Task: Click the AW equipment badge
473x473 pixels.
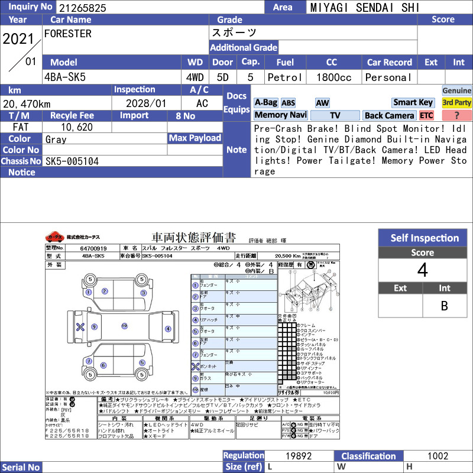Action: (322, 103)
